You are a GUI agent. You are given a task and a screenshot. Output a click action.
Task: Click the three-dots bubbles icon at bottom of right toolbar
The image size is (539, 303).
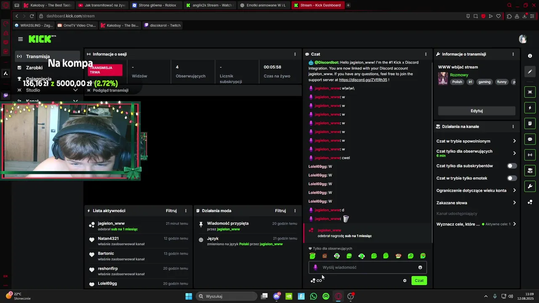click(x=530, y=202)
